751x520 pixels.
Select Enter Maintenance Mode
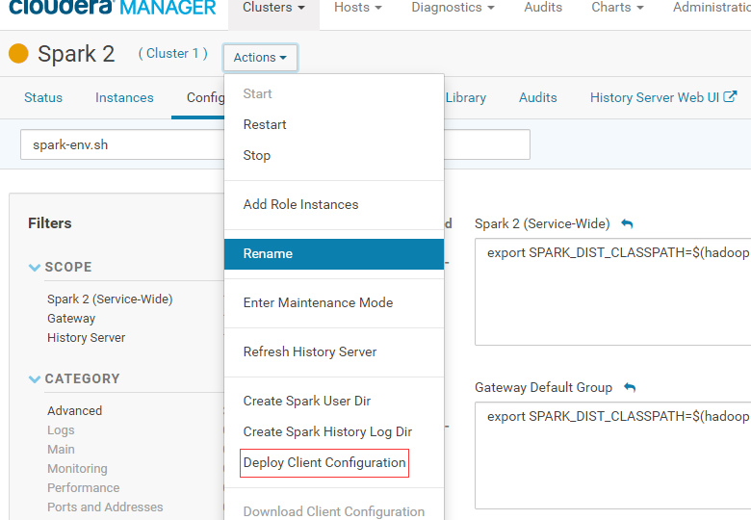(334, 302)
